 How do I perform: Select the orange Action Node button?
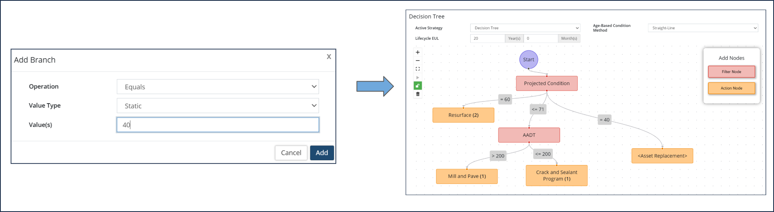[731, 88]
